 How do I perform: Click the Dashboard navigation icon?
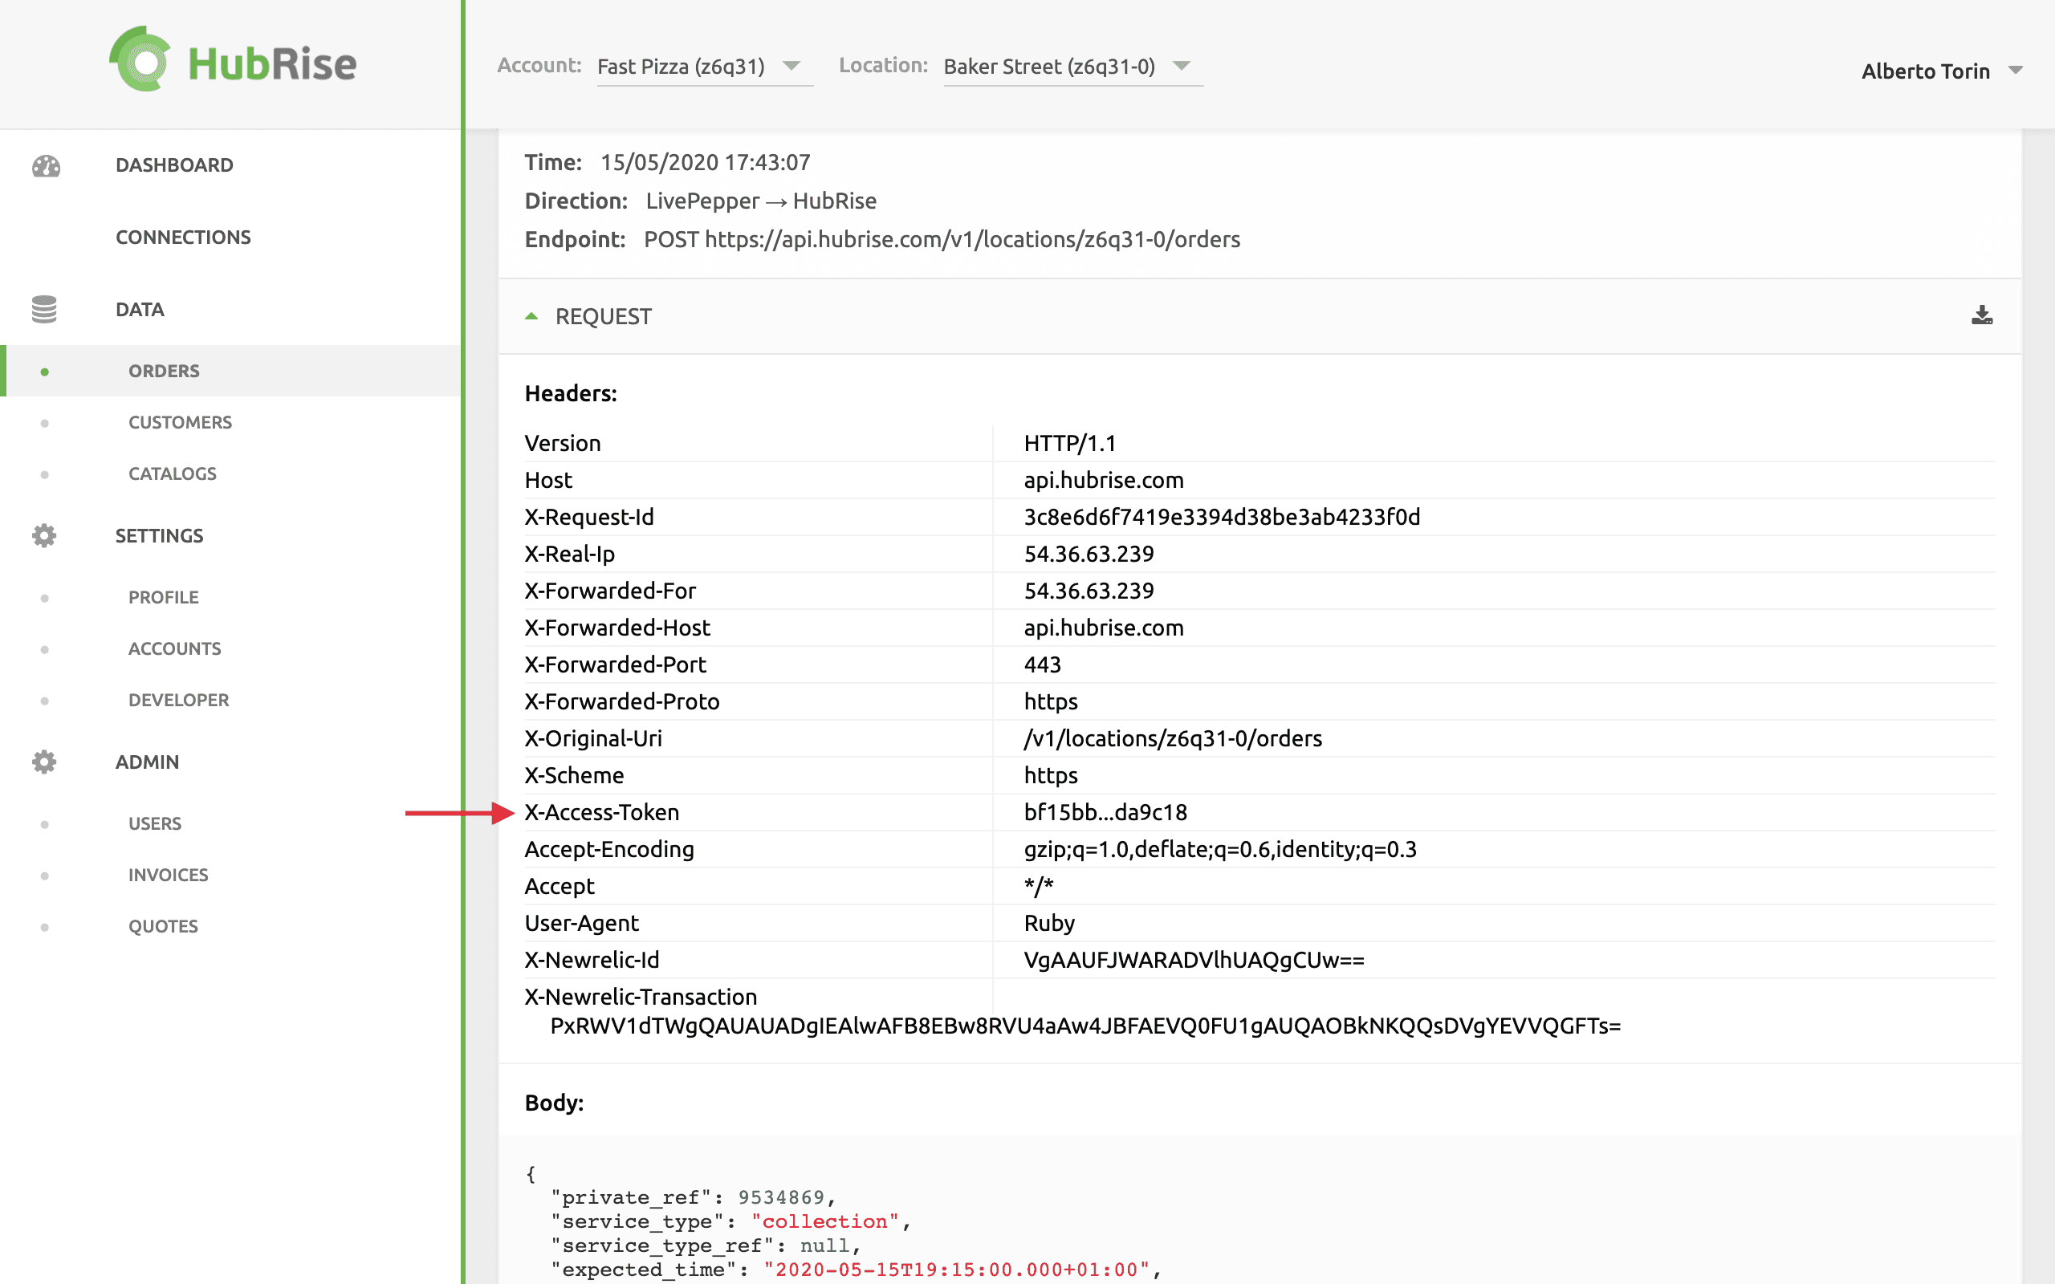pyautogui.click(x=43, y=163)
